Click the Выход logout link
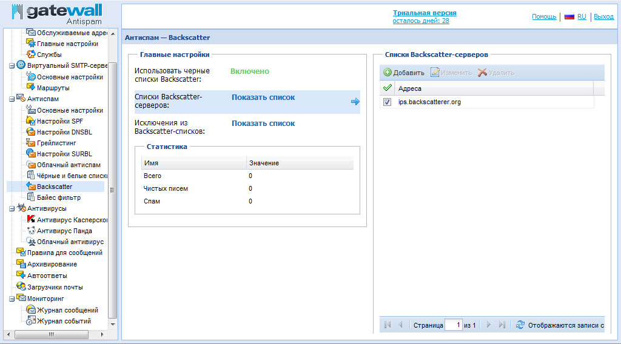The width and height of the screenshot is (621, 344). (603, 16)
